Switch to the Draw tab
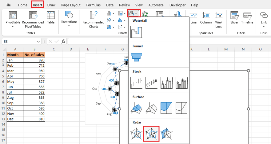 (51, 5)
